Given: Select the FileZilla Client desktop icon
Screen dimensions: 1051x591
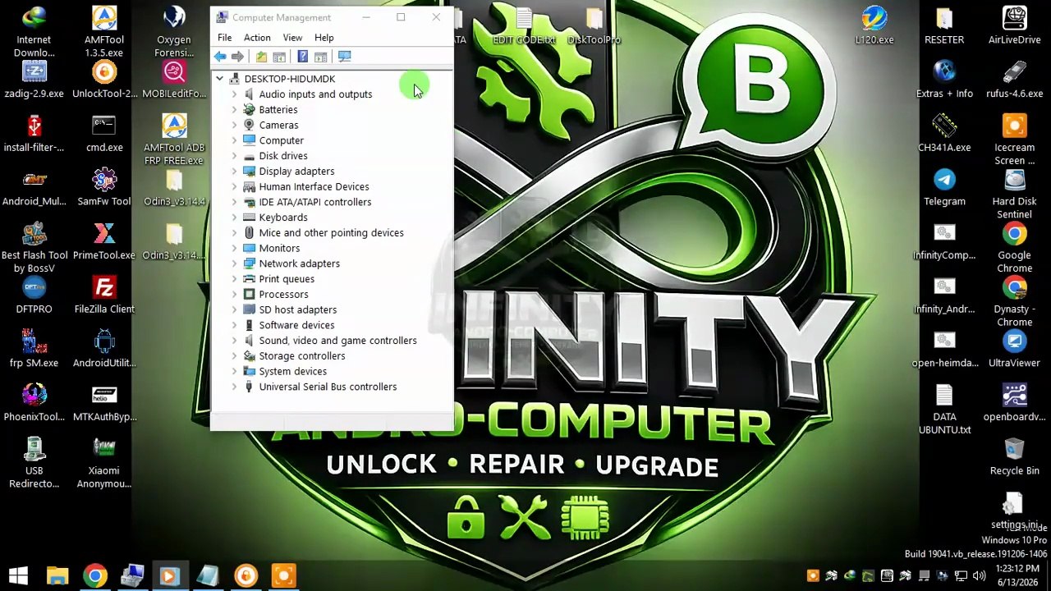Looking at the screenshot, I should tap(104, 295).
